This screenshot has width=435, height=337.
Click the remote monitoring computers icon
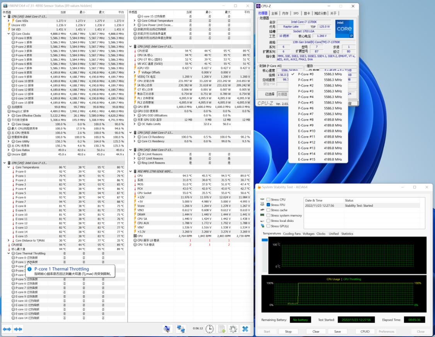pos(181,329)
